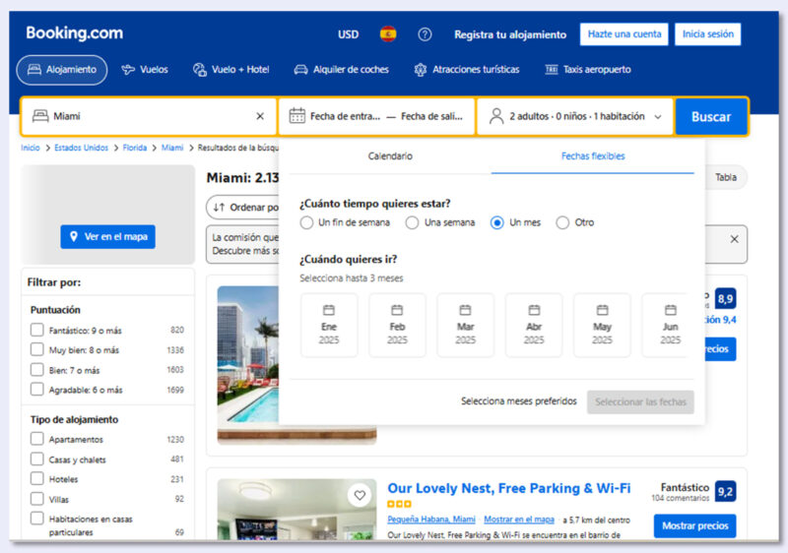Go to Miami breadcrumb link

tap(172, 148)
